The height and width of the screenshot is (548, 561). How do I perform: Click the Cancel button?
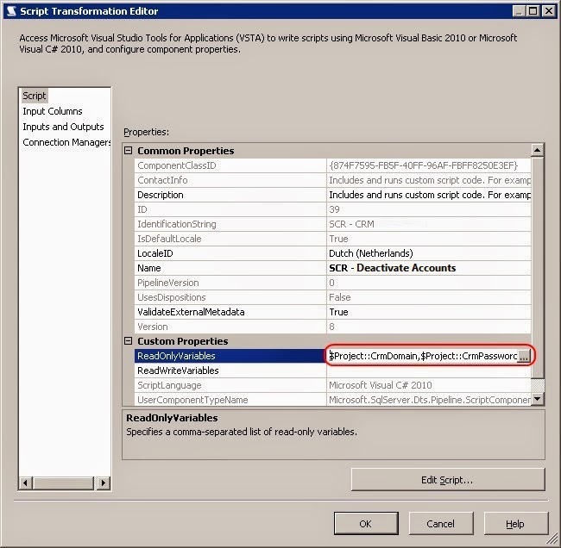click(x=441, y=524)
